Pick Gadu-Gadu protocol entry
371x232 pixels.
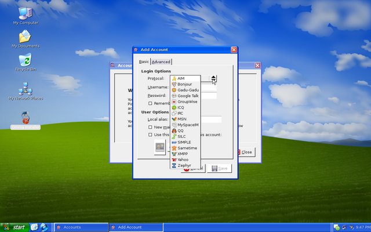click(185, 90)
